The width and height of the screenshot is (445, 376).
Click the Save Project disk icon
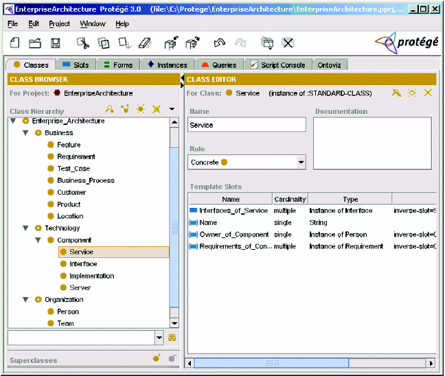coord(56,43)
